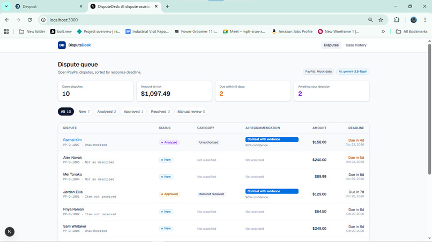
Task: Open the Sam Whitaker dispute
Action: [75, 226]
